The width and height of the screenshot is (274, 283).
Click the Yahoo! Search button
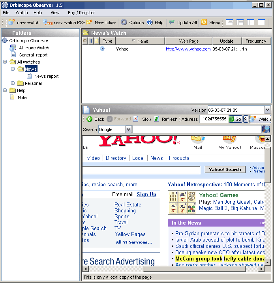pos(225,169)
